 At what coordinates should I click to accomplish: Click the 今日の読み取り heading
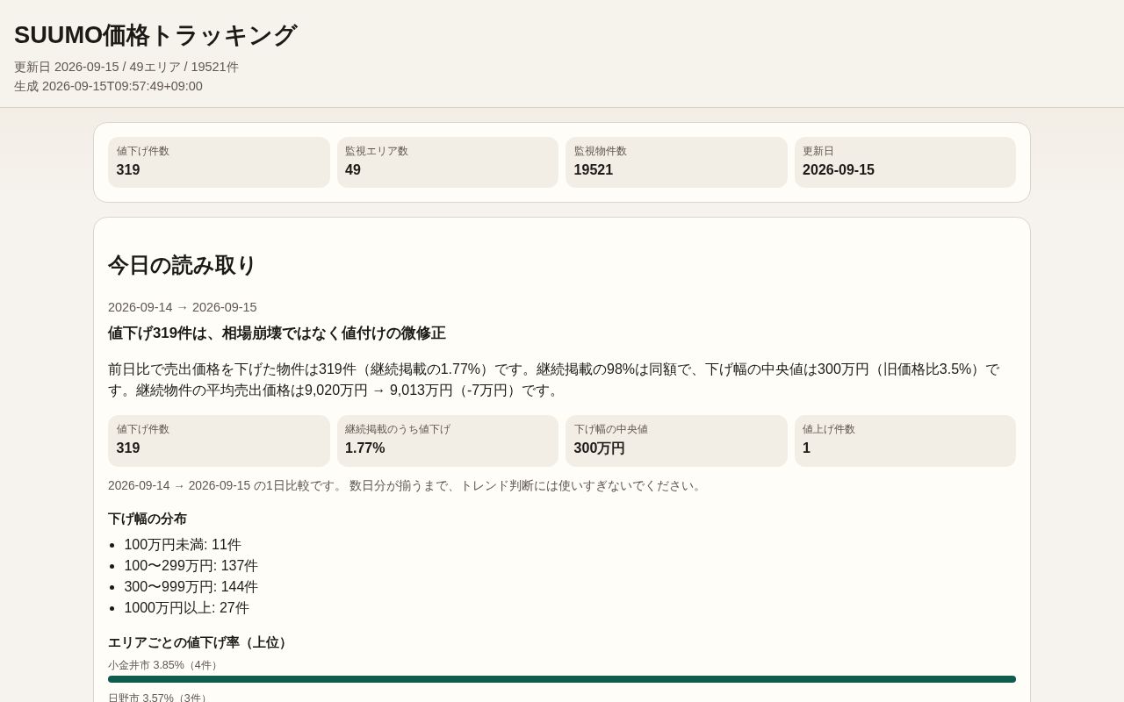pyautogui.click(x=182, y=265)
